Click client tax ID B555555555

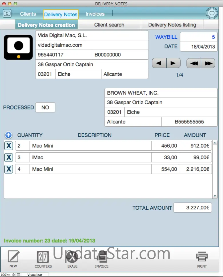pos(189,122)
